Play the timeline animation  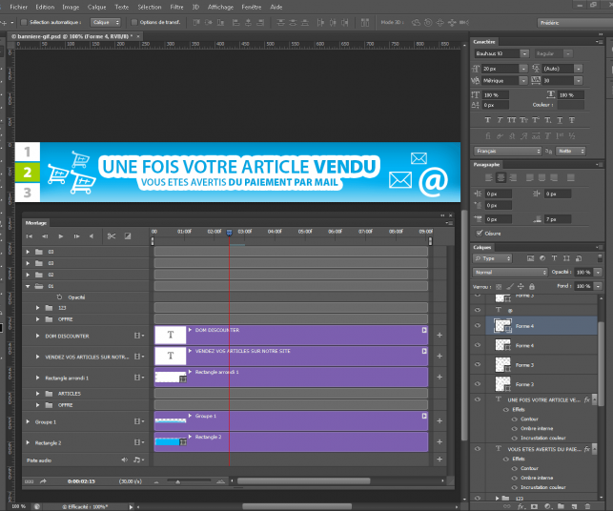[61, 236]
